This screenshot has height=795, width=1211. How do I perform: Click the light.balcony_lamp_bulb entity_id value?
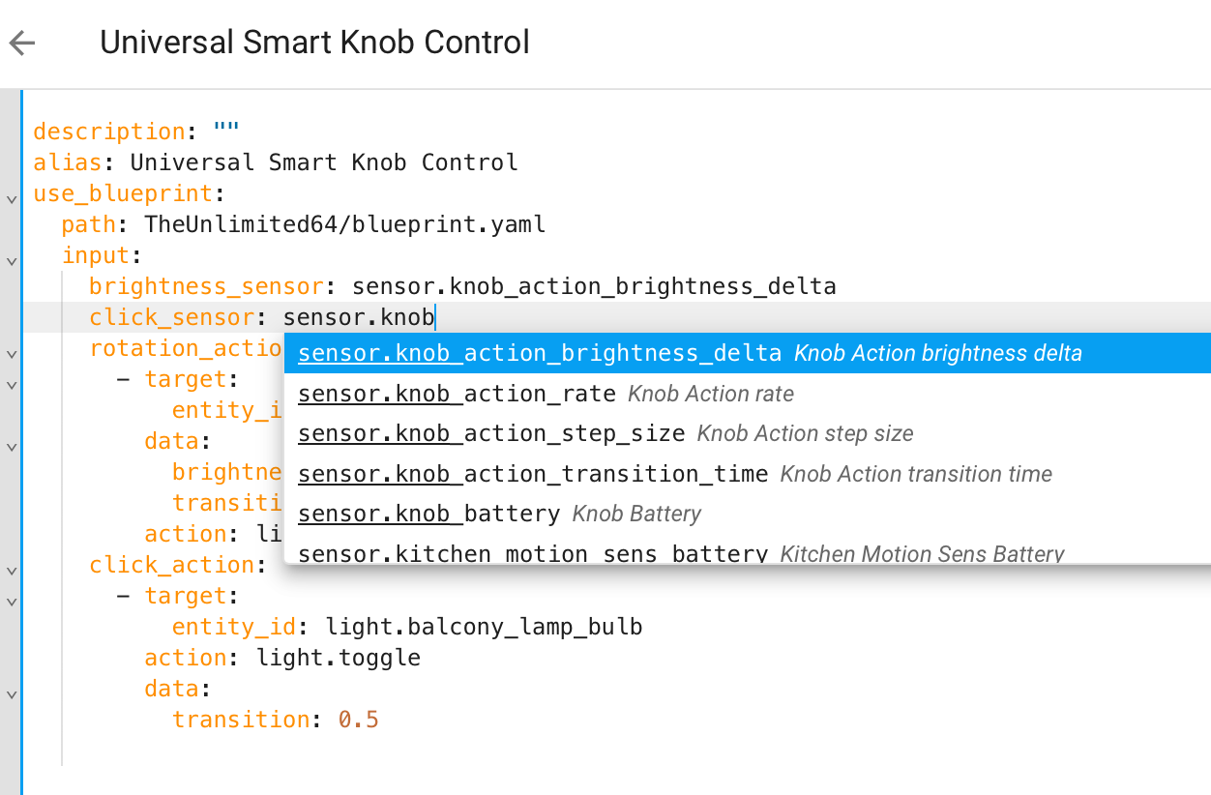coord(484,627)
